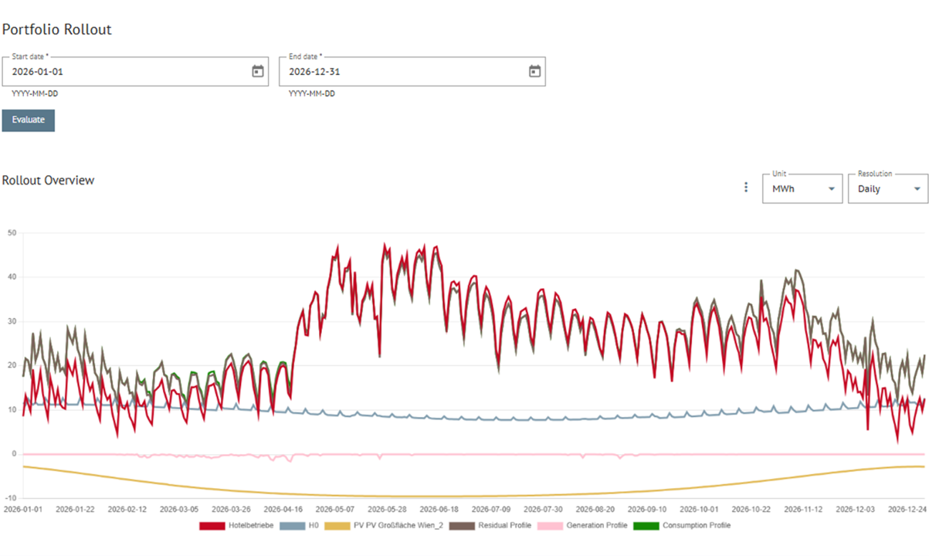Screen dimensions: 929x556
Task: Open the chart options three-dot menu
Action: click(x=746, y=187)
